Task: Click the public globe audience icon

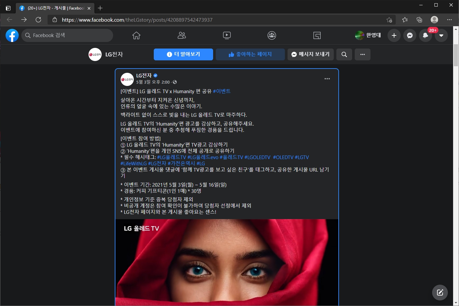Action: [175, 82]
